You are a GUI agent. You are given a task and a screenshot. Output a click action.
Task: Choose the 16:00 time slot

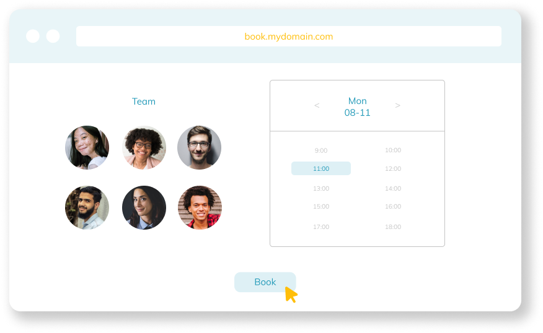tap(393, 207)
